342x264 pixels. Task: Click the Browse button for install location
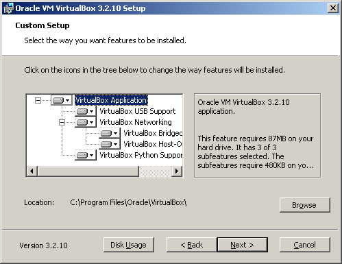[305, 205]
